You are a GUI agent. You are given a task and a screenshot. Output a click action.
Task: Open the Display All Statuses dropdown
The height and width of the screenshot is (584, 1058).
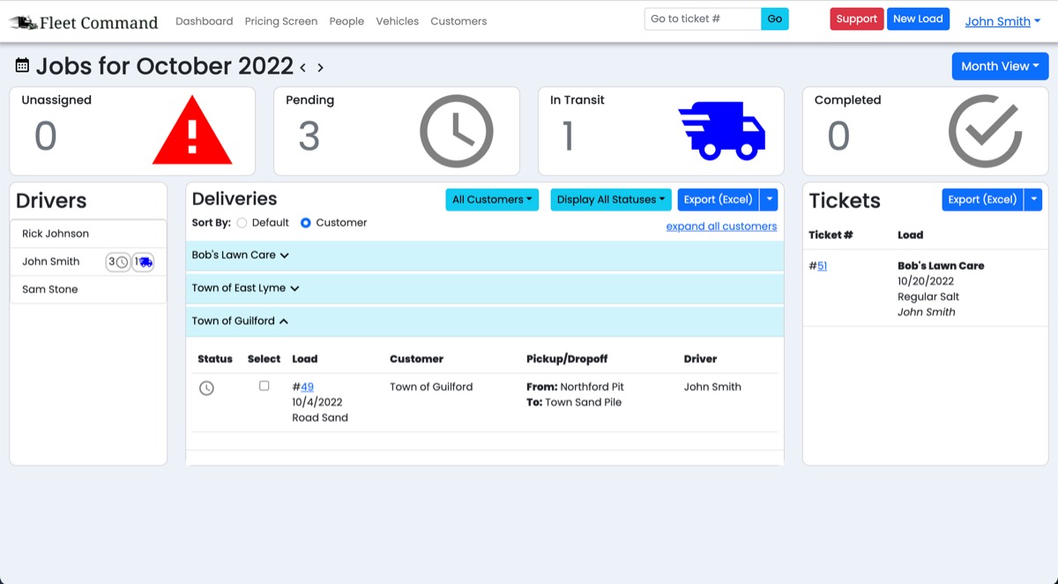tap(610, 200)
